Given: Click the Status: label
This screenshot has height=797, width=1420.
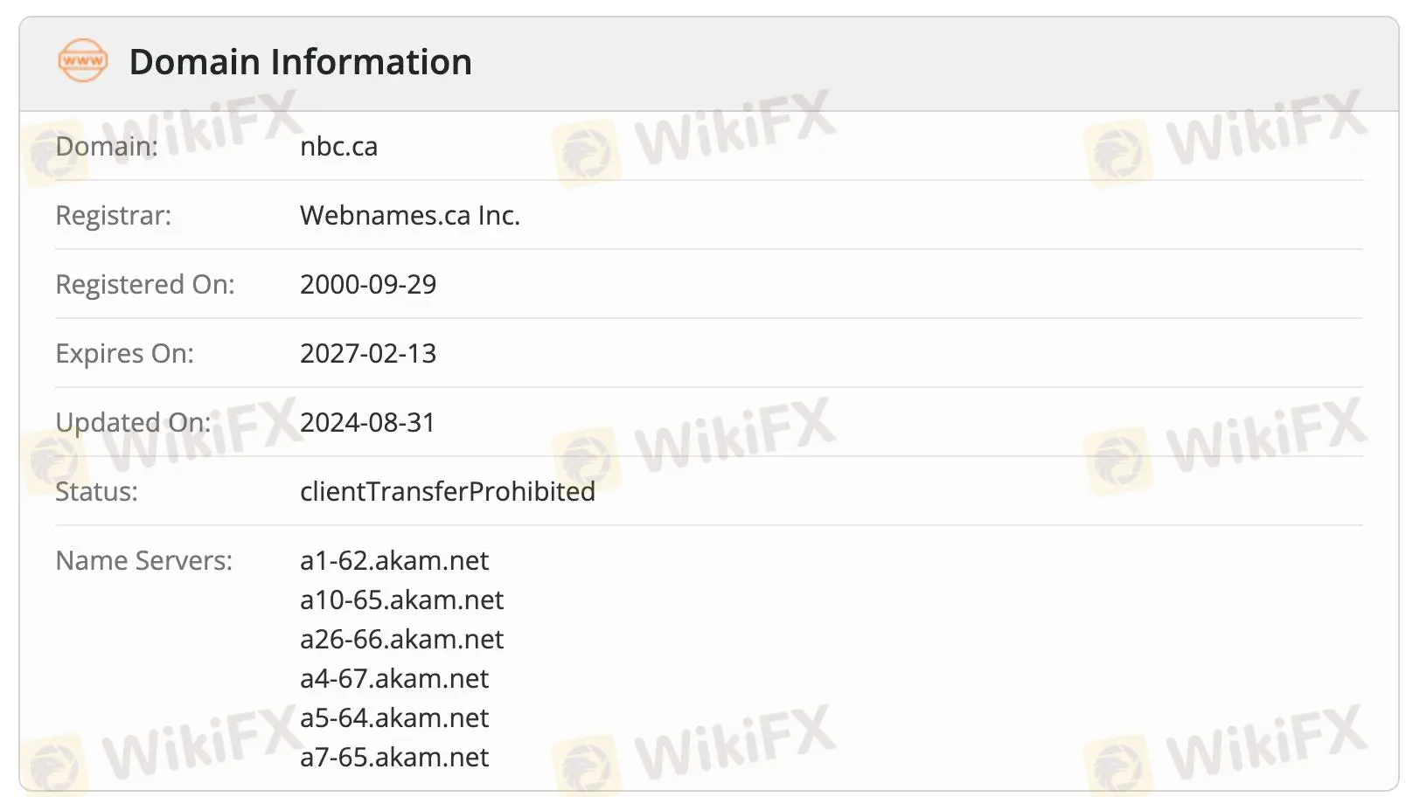Looking at the screenshot, I should [97, 491].
